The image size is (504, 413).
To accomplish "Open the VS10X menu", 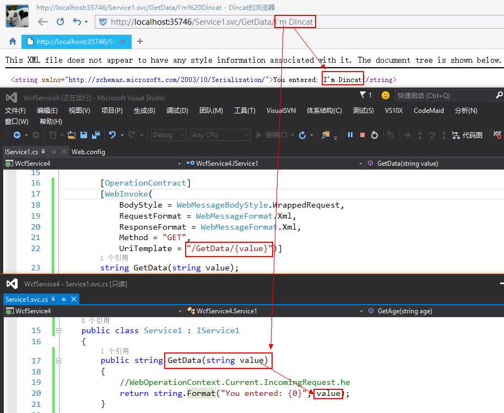I will [x=394, y=111].
